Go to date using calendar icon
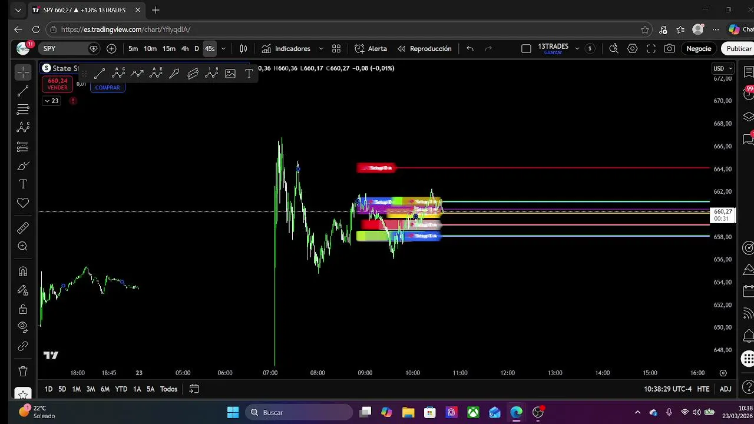 tap(194, 389)
